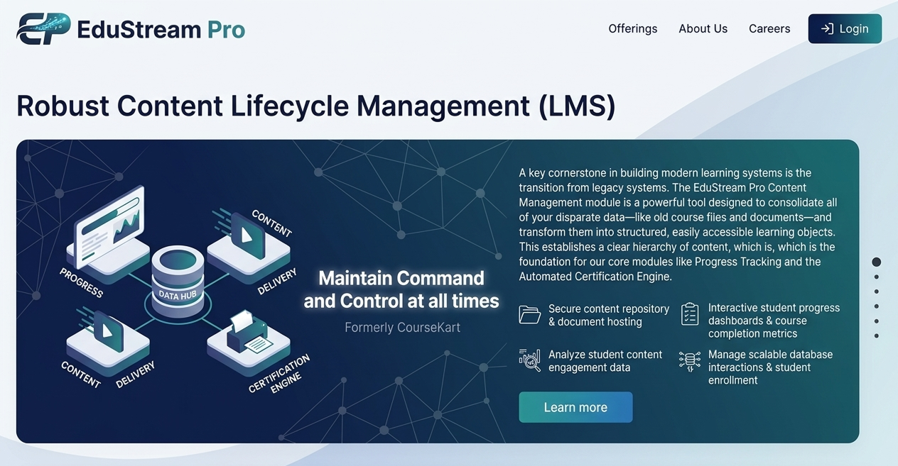Click the Learn more button
The image size is (898, 466).
[x=575, y=407]
